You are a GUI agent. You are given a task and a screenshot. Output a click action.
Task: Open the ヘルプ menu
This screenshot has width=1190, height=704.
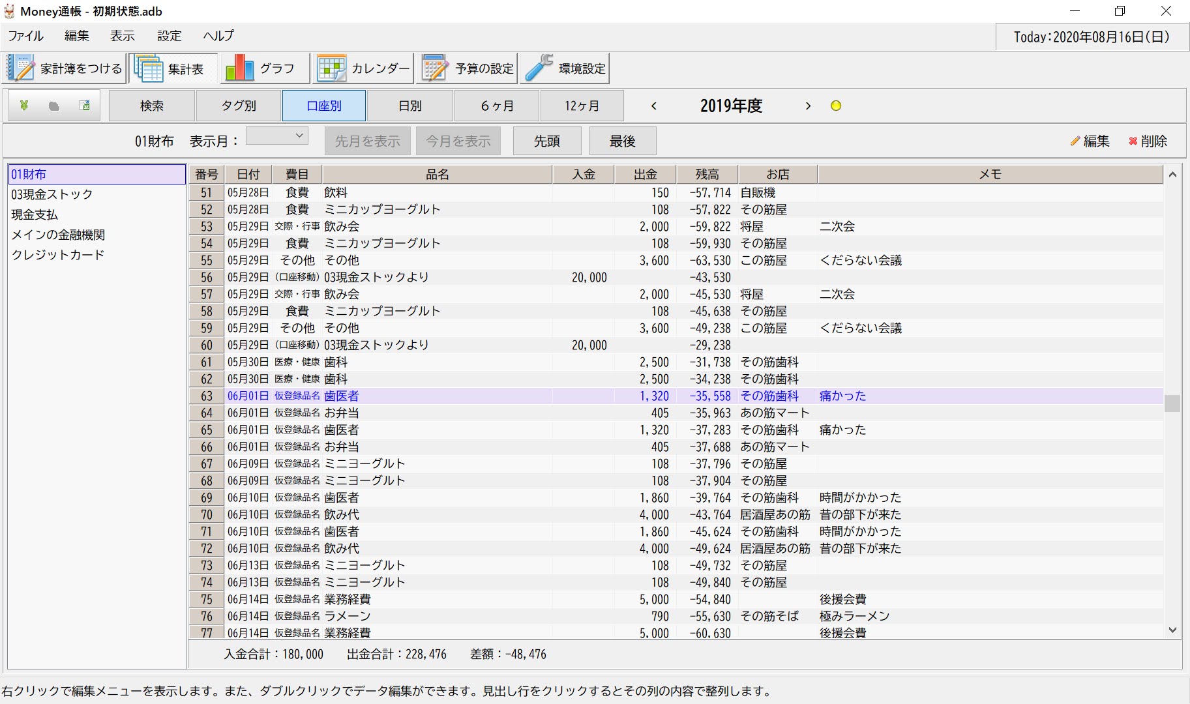click(x=218, y=36)
